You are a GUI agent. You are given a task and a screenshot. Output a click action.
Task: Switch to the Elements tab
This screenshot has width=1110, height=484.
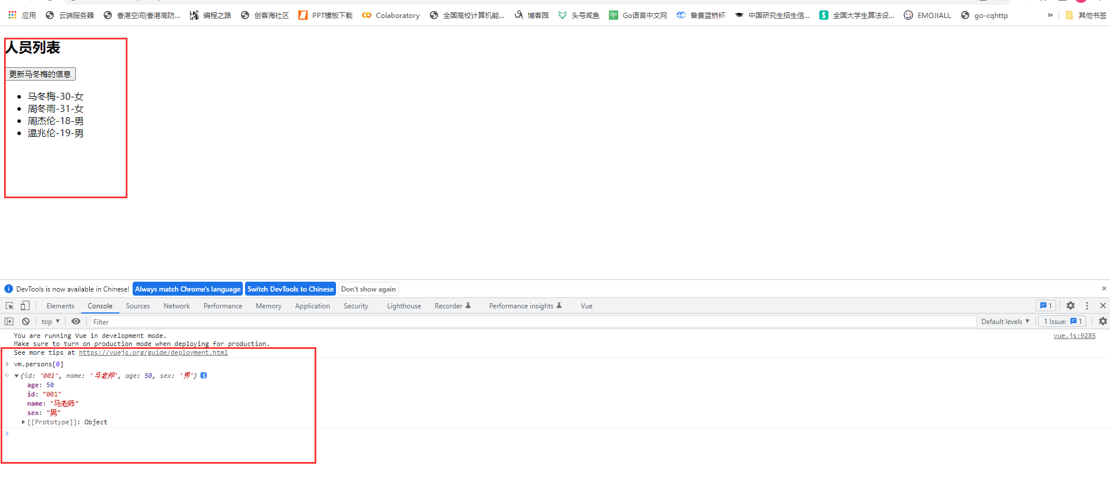[x=60, y=305]
